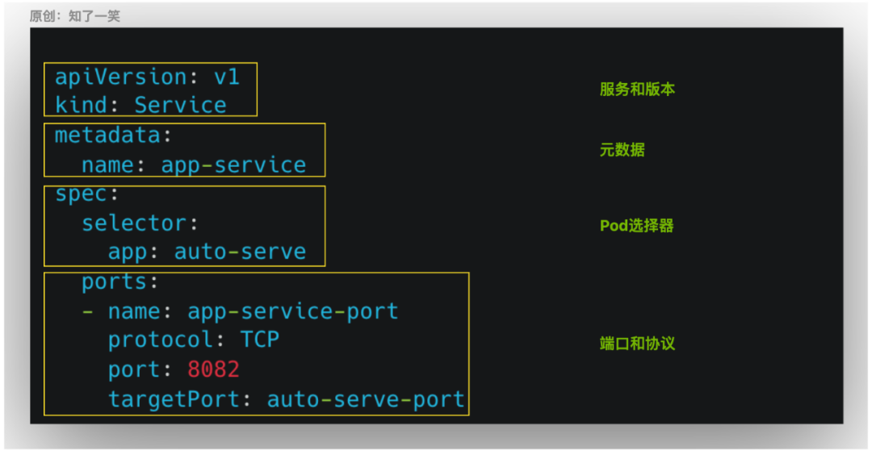This screenshot has height=451, width=872.
Task: Click the red 8082 port value
Action: (214, 370)
